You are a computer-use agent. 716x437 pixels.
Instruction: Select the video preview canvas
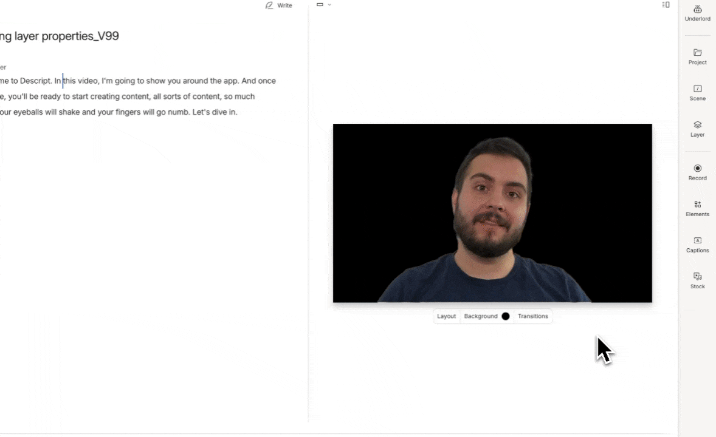[x=492, y=213]
